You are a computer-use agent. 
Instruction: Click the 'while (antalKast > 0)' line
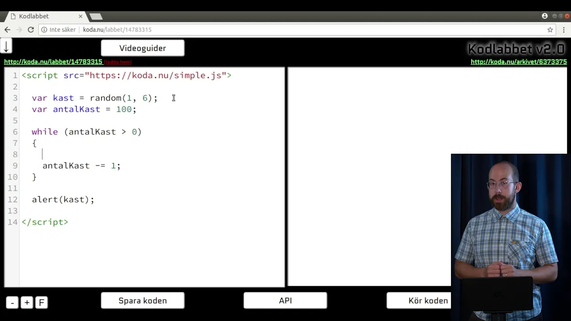(x=87, y=132)
